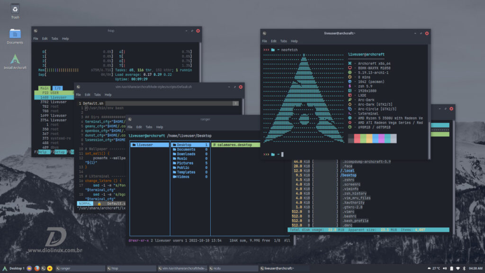Screen dimensions: 485x273
Task: Click the yellow launcher icon in the taskbar
Action: [49, 268]
